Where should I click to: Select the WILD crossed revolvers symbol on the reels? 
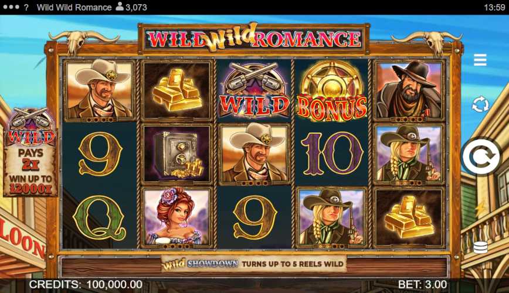[254, 91]
